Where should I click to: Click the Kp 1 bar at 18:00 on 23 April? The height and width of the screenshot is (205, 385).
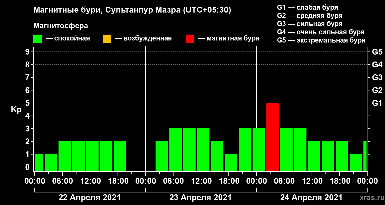(231, 162)
